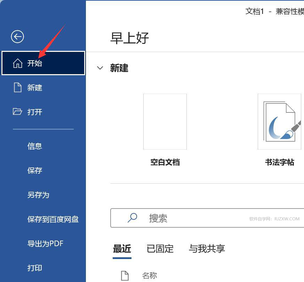Click the search magnifier icon
This screenshot has width=304, height=282.
(131, 218)
